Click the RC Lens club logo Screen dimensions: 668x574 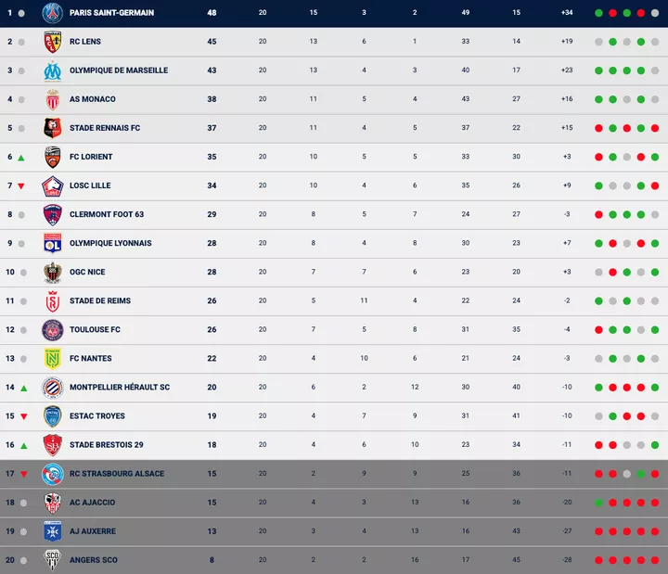click(x=52, y=42)
